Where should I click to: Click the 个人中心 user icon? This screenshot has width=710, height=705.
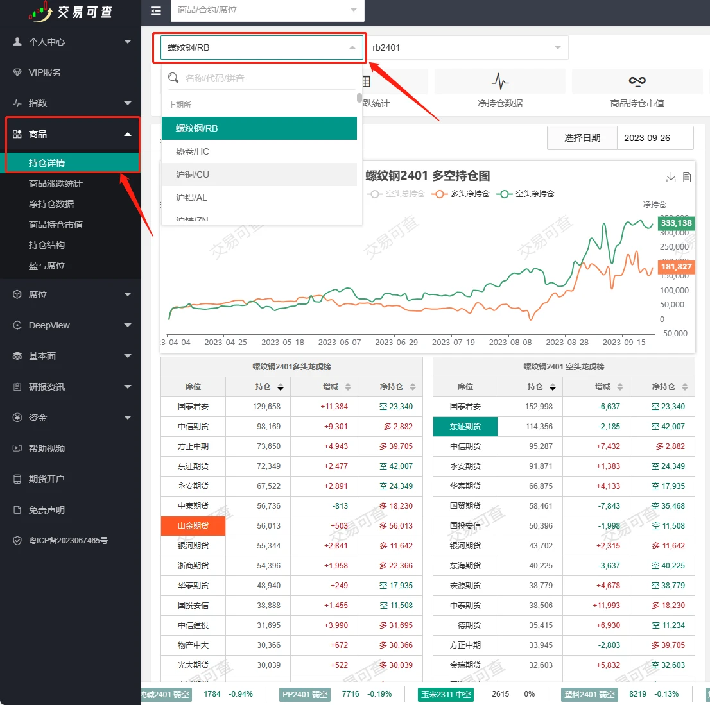pos(17,42)
